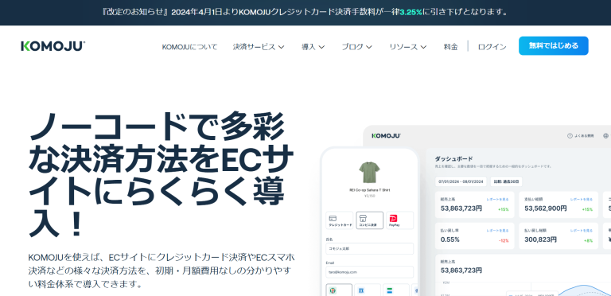Viewport: 611px width, 296px height.
Task: Click the help question mark icon in dashboard
Action: click(x=570, y=136)
